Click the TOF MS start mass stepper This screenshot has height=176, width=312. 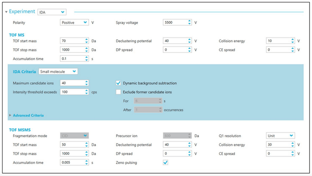[x=87, y=41]
